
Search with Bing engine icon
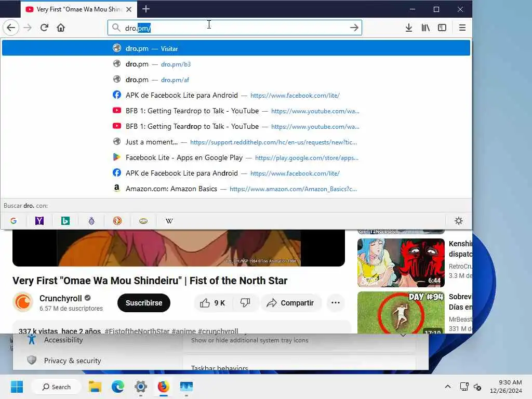[x=65, y=221]
